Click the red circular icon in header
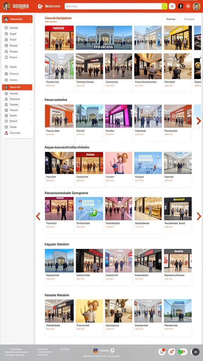203x361 pixels. pyautogui.click(x=188, y=6)
